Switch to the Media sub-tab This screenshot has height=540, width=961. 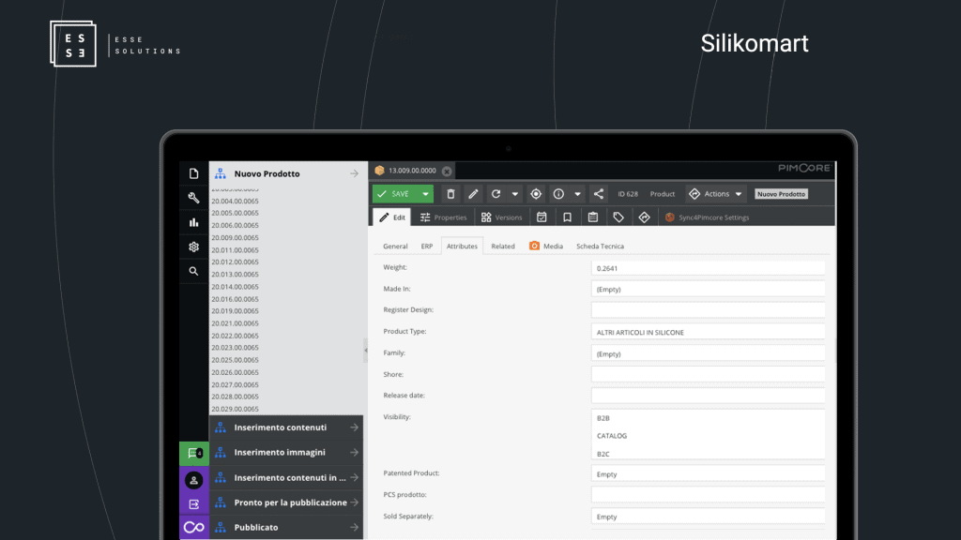[x=546, y=247]
